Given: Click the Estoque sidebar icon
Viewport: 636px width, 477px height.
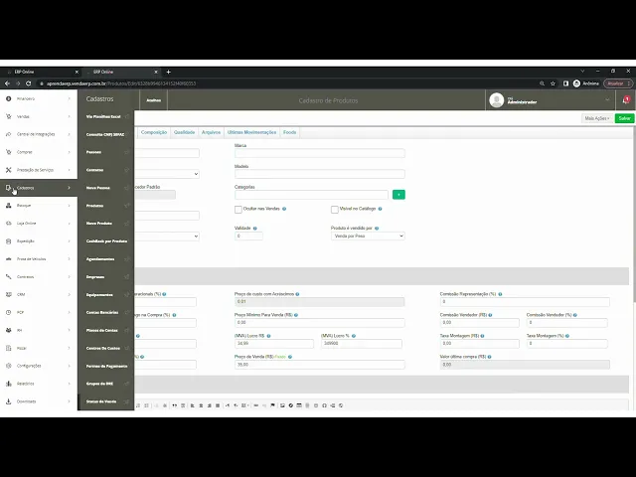Looking at the screenshot, I should coord(9,206).
